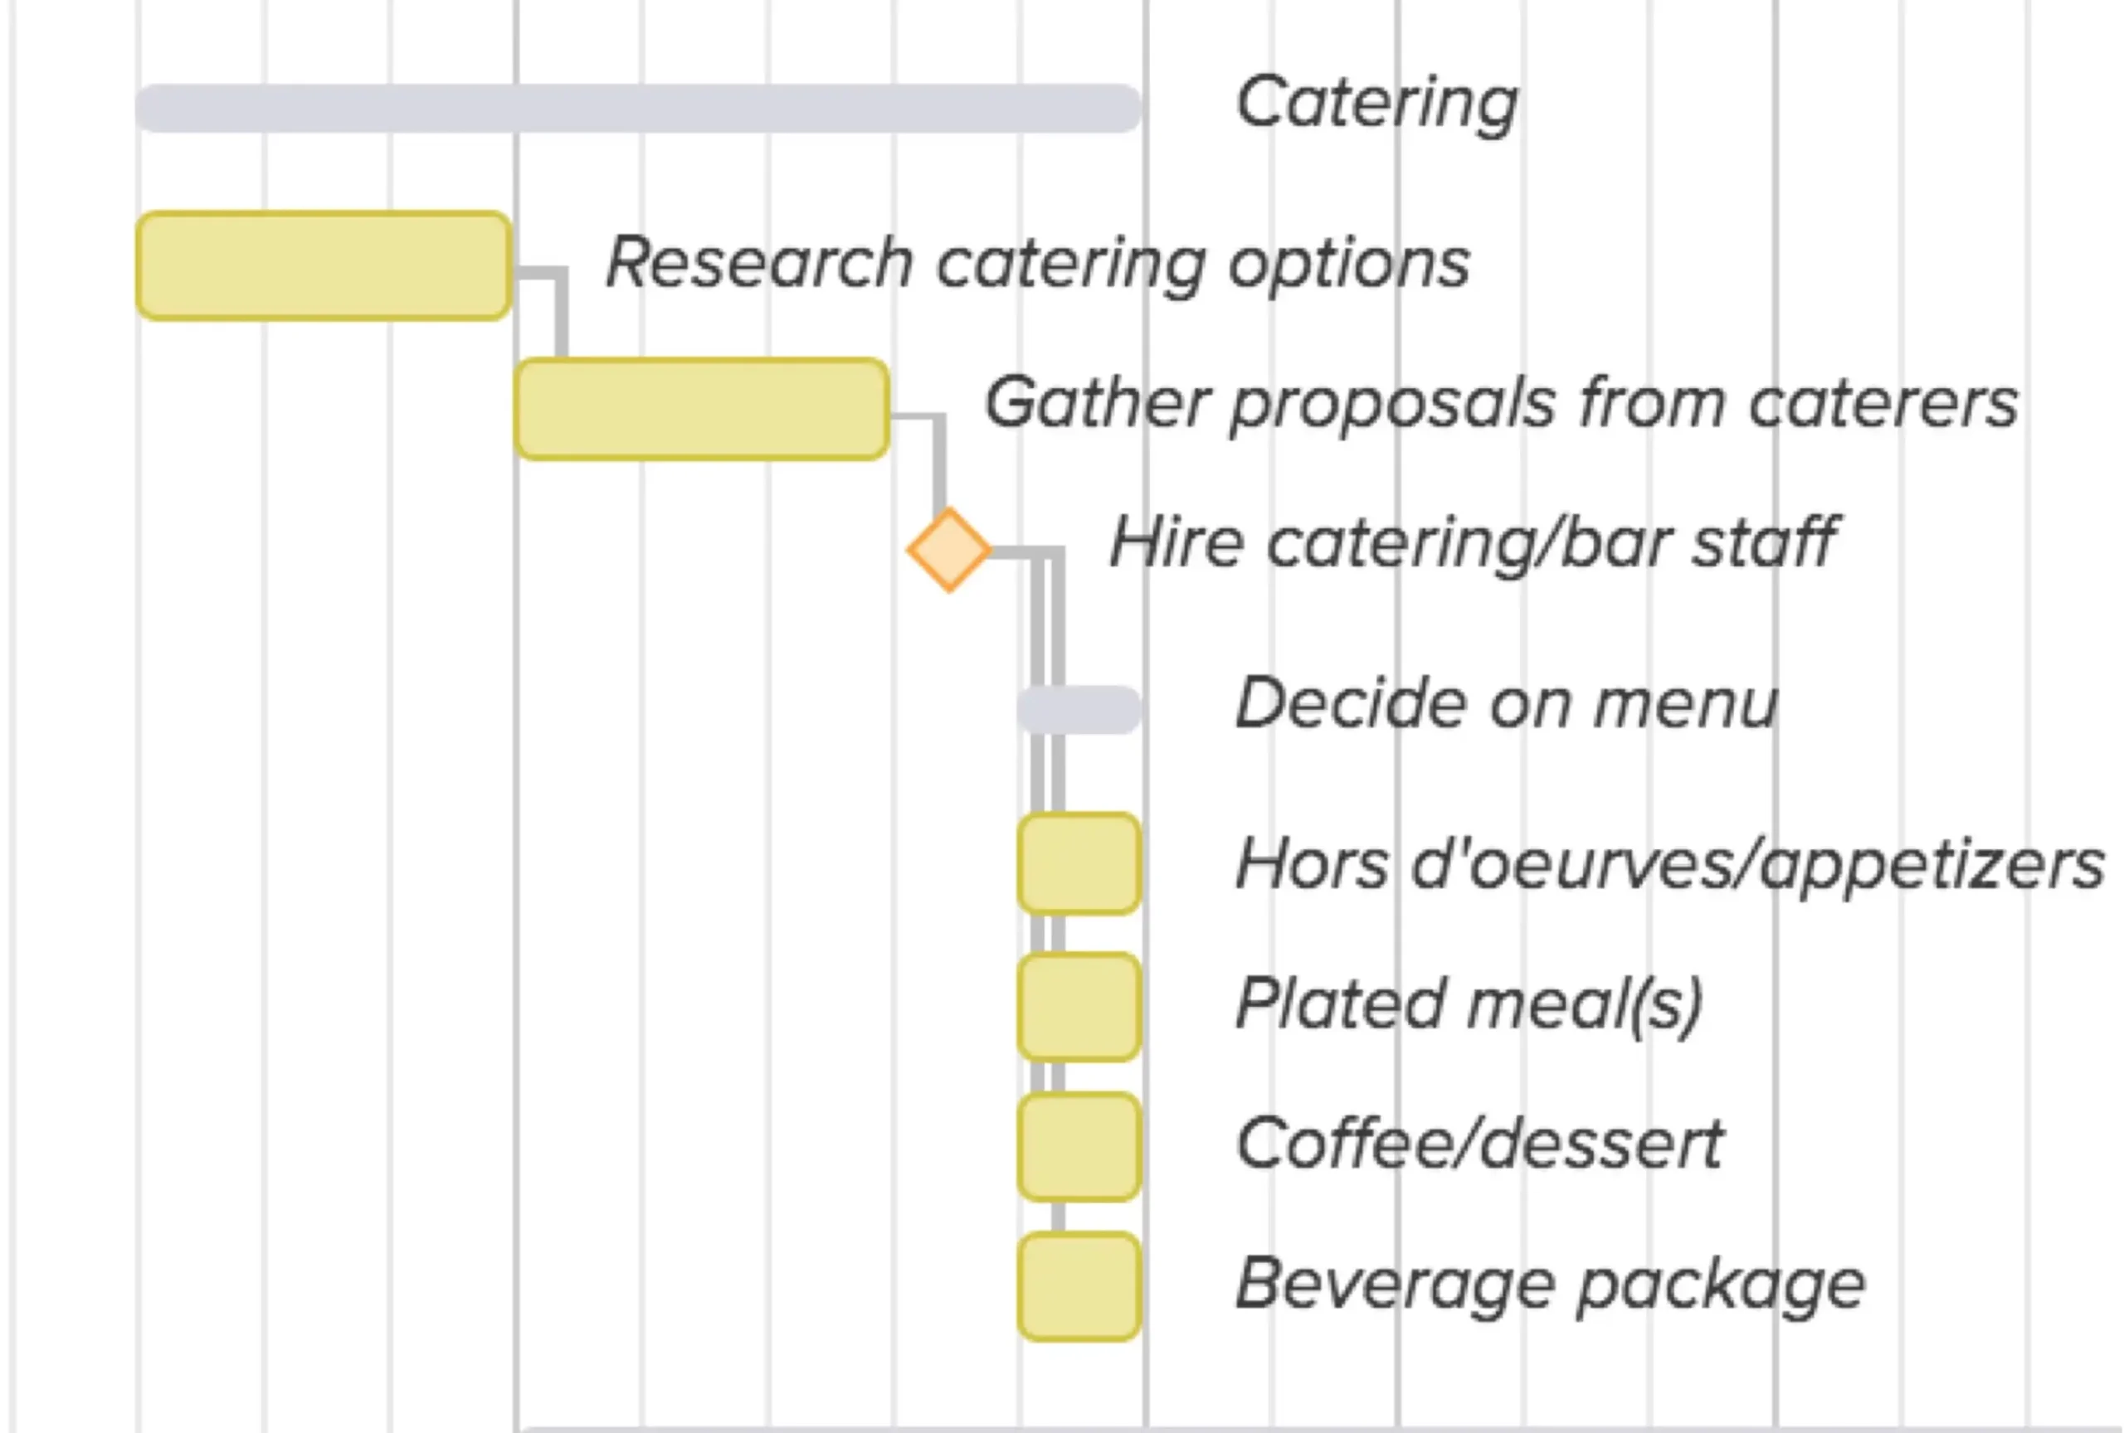This screenshot has height=1433, width=2124.
Task: Select the Hors d'oeuvres/appetizers label
Action: point(1669,863)
